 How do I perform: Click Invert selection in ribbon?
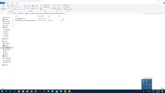point(68,9)
